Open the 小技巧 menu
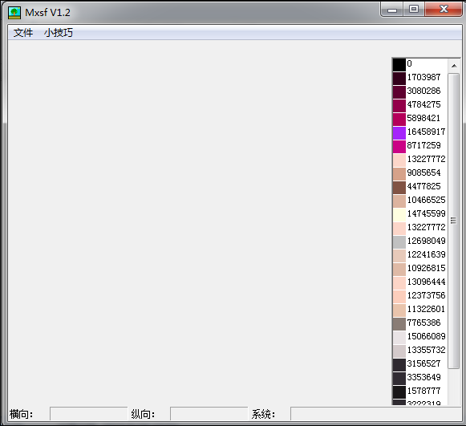 59,33
